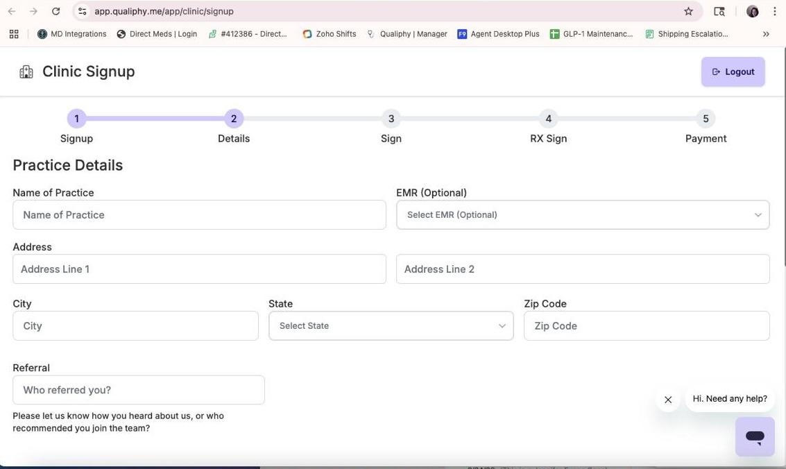Open Qualiphy | Manager bookmark
786x469 pixels.
[x=407, y=34]
